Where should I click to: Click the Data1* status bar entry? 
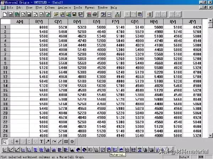pos(184,157)
